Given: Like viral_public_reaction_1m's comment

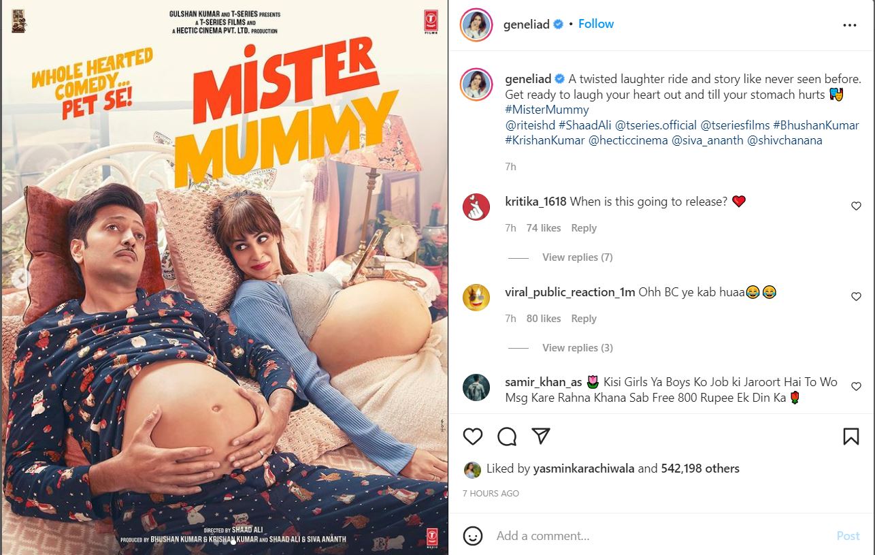Looking at the screenshot, I should point(857,297).
